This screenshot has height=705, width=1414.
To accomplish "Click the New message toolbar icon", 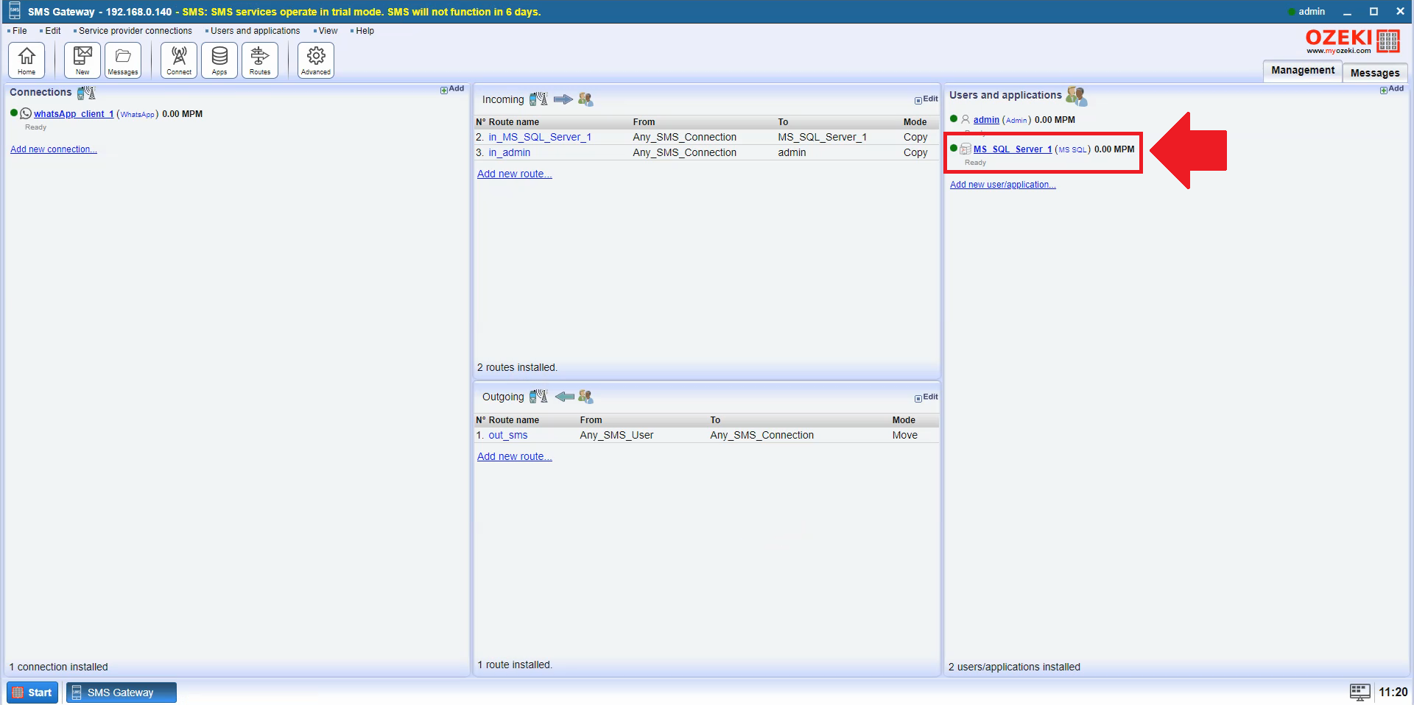I will click(82, 60).
